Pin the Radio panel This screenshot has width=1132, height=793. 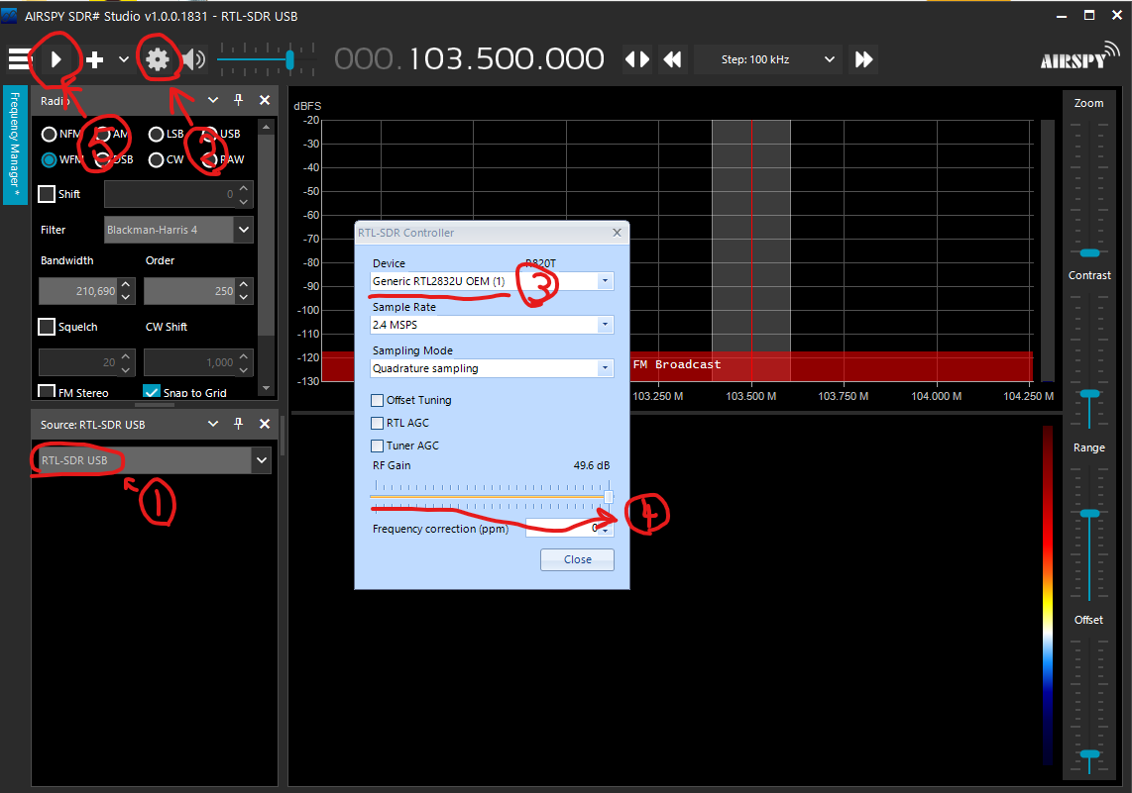point(238,100)
